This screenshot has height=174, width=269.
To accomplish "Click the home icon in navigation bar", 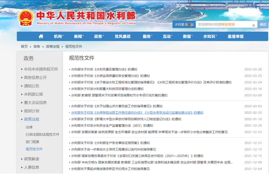I will click(41, 37).
